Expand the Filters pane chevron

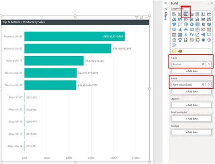tap(166, 3)
